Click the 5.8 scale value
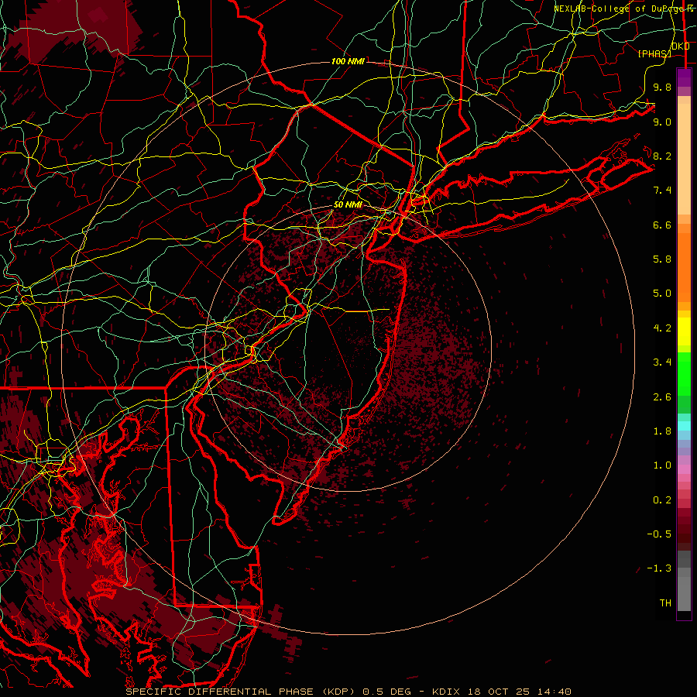This screenshot has width=697, height=697. 662,259
